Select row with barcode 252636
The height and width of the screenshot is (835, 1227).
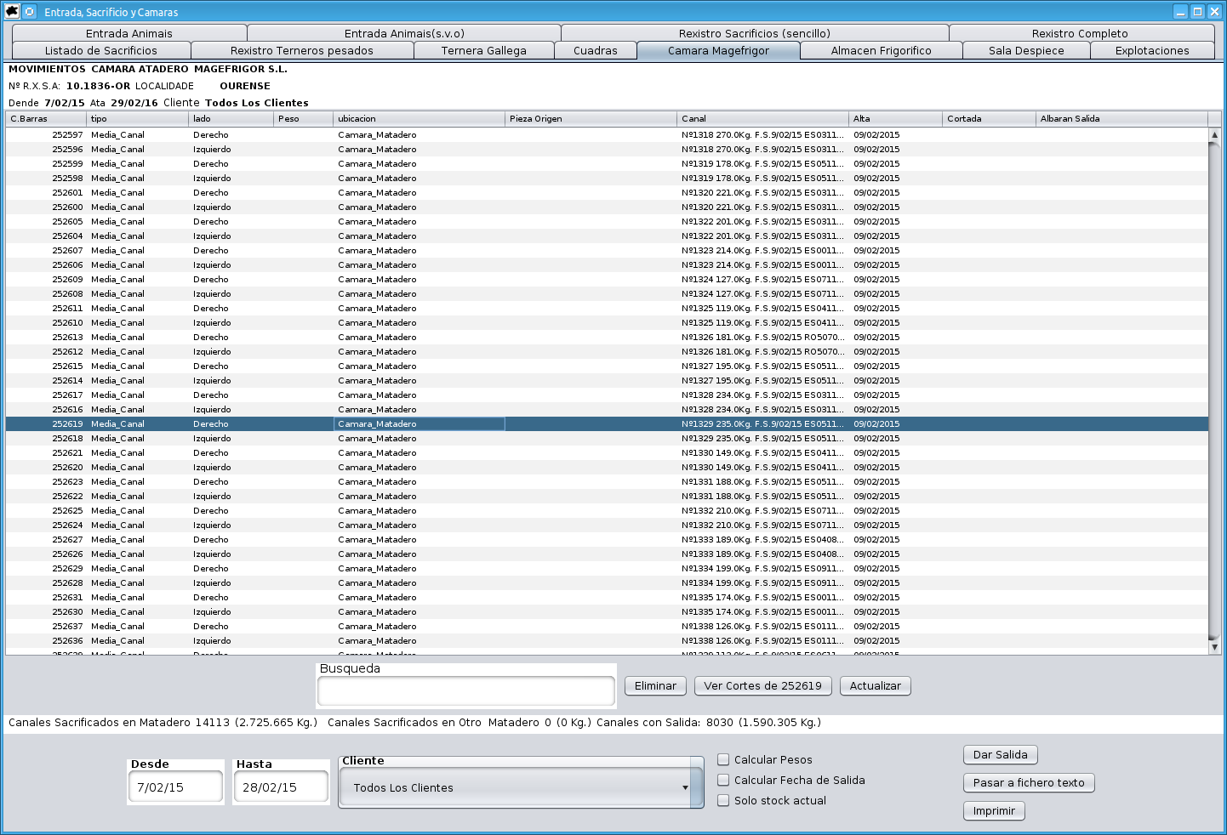tap(607, 640)
